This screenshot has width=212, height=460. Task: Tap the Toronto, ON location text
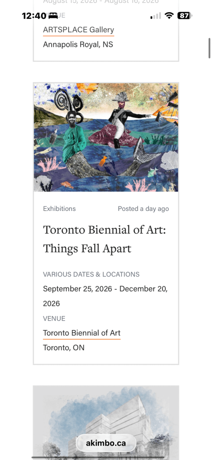click(64, 348)
